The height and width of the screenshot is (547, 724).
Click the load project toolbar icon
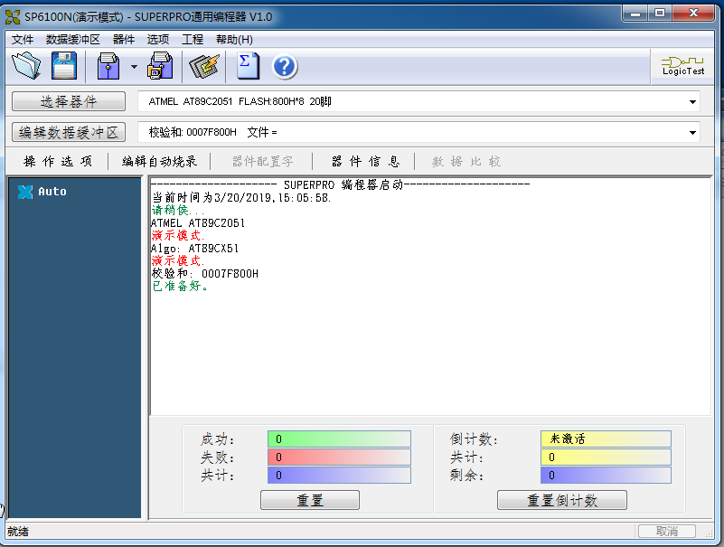(108, 66)
